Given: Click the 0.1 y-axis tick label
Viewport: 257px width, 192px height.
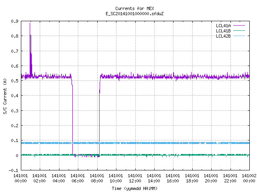Looking at the screenshot, I should tap(15, 140).
